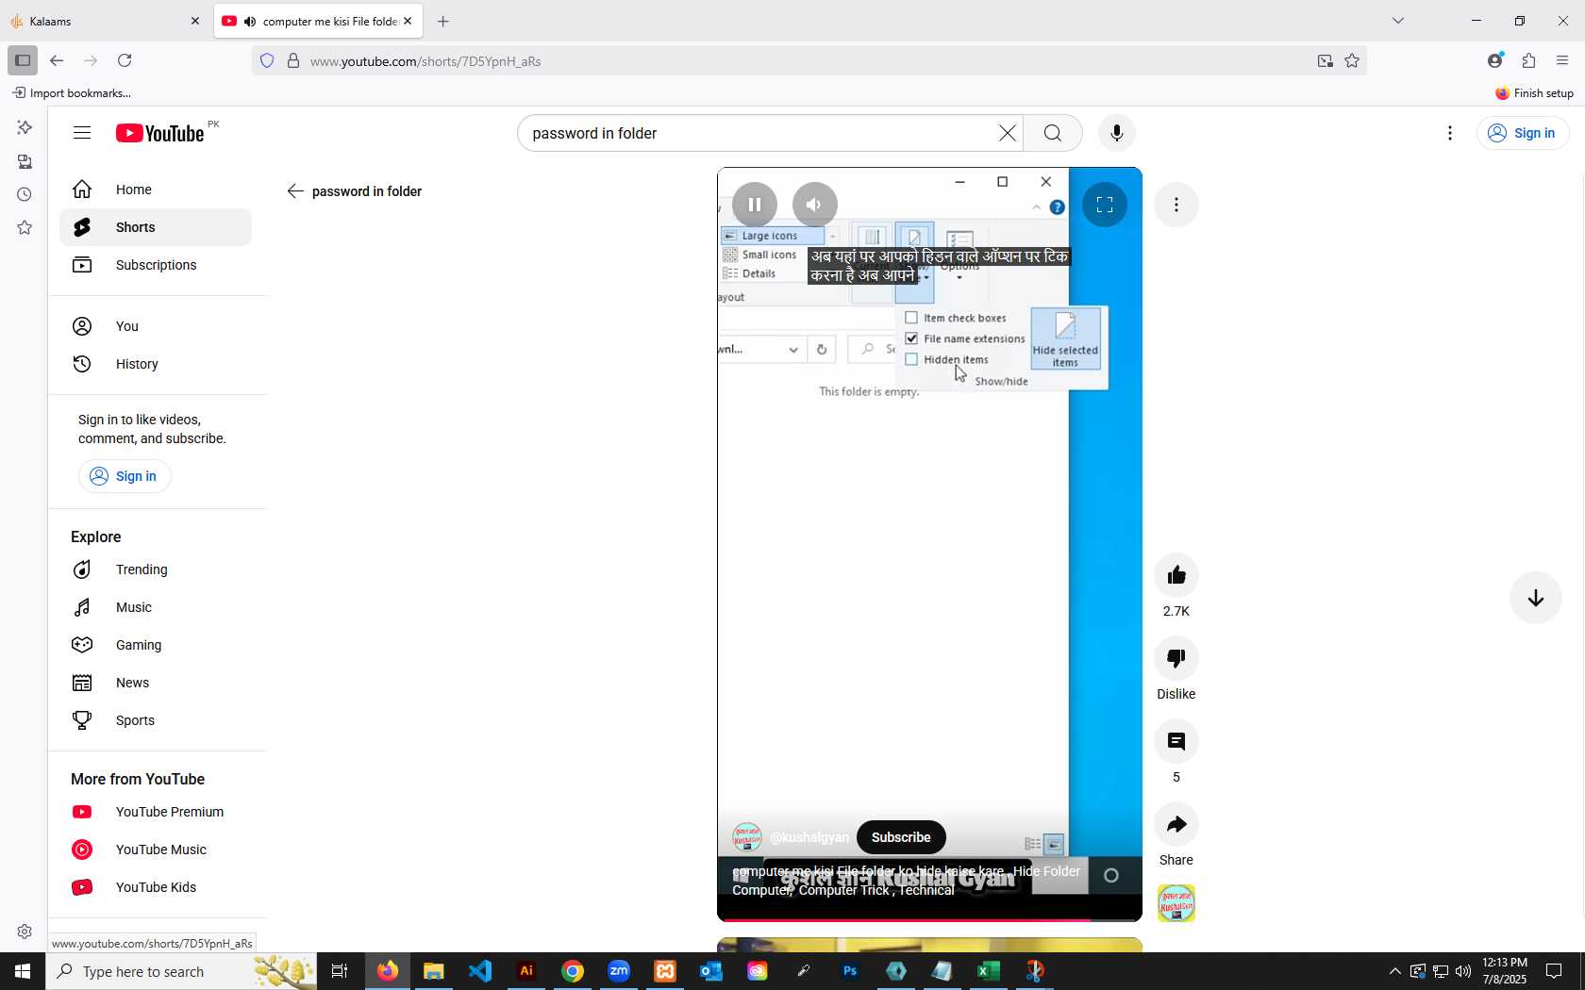The width and height of the screenshot is (1585, 990).
Task: Open Subscriptions in the sidebar
Action: click(x=156, y=265)
